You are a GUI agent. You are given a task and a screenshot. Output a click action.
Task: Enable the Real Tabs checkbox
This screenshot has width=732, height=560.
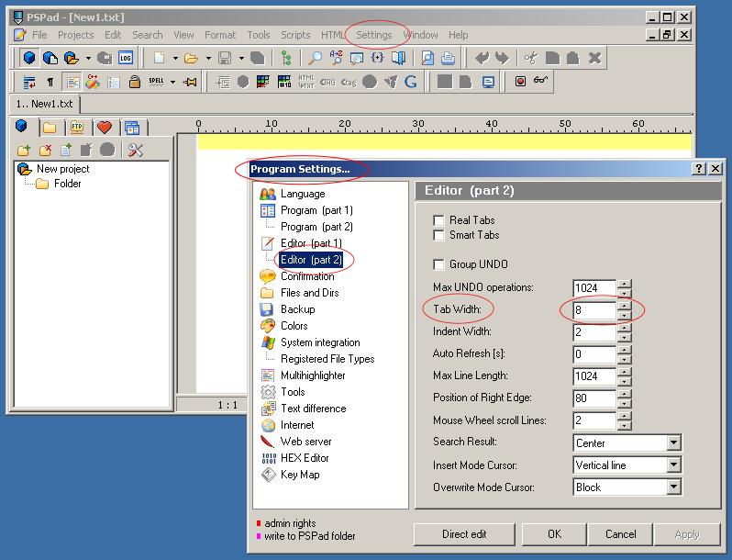[438, 220]
